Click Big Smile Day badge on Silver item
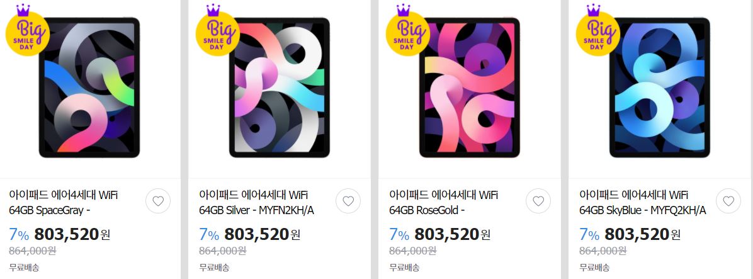The height and width of the screenshot is (279, 753). pyautogui.click(x=217, y=31)
